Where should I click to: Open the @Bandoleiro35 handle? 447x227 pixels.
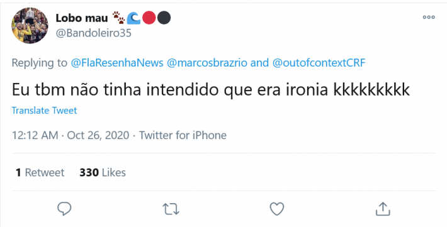coord(94,33)
